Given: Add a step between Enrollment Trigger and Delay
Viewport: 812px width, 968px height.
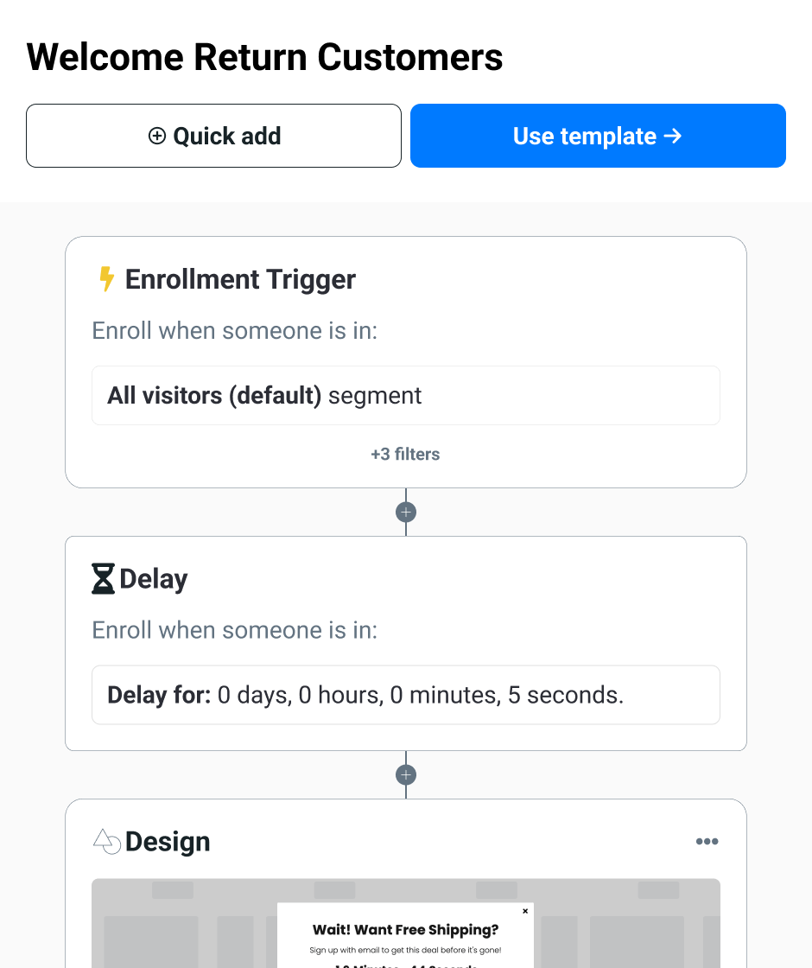Looking at the screenshot, I should [x=406, y=513].
